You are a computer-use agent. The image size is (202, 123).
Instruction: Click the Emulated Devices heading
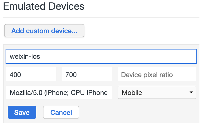[x=44, y=6]
